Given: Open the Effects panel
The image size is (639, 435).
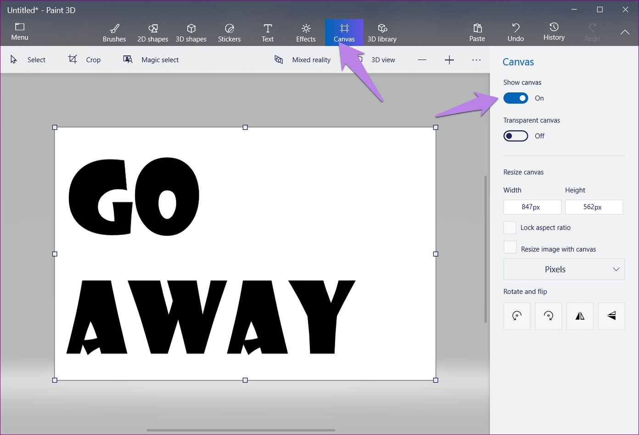Looking at the screenshot, I should click(x=306, y=33).
